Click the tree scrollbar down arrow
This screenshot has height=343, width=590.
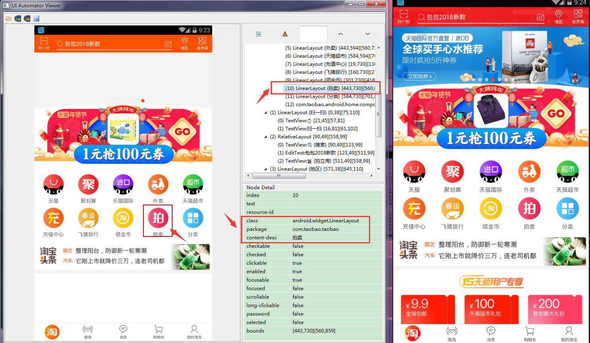(x=378, y=169)
